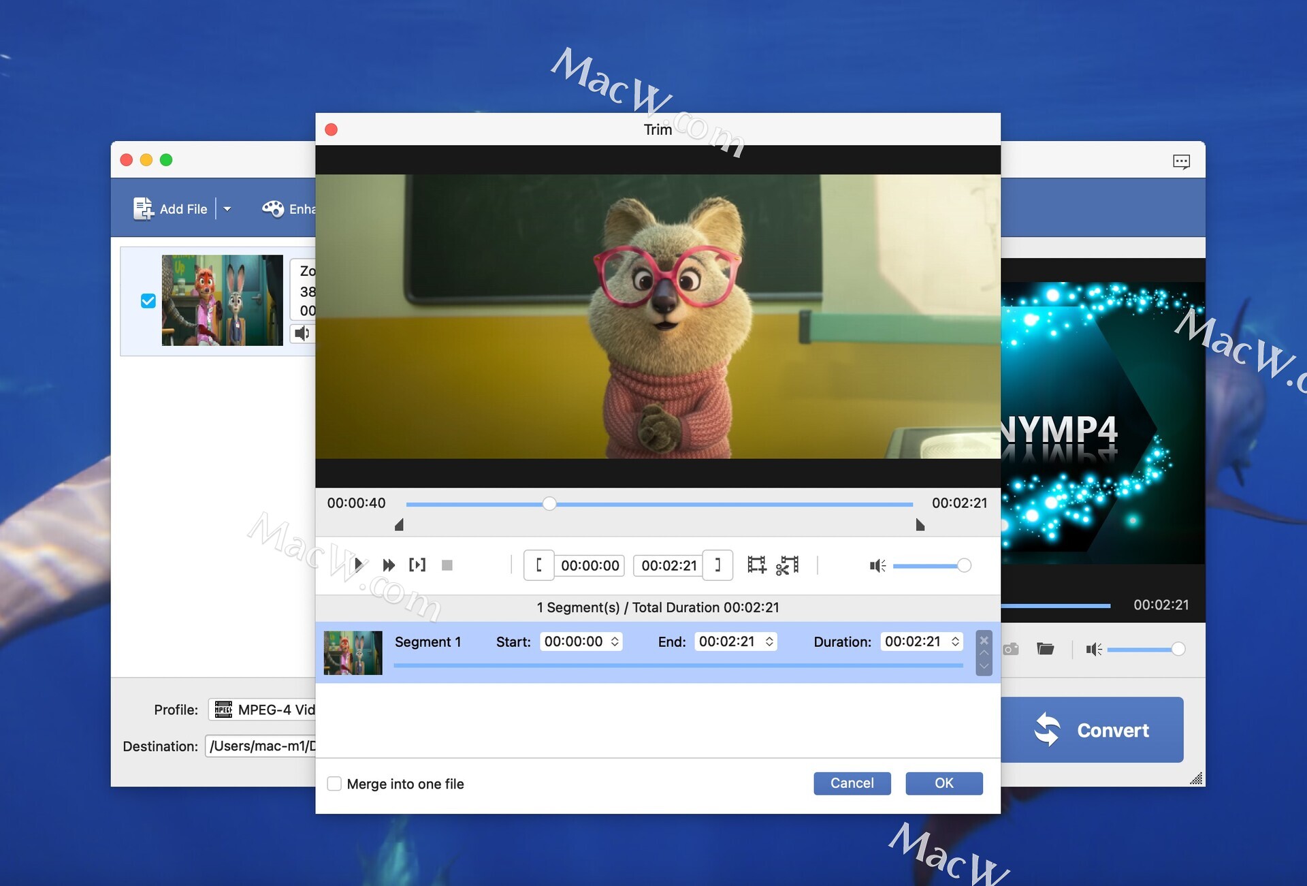Click the Segment 1 Start time stepper
The width and height of the screenshot is (1307, 886).
(x=615, y=642)
